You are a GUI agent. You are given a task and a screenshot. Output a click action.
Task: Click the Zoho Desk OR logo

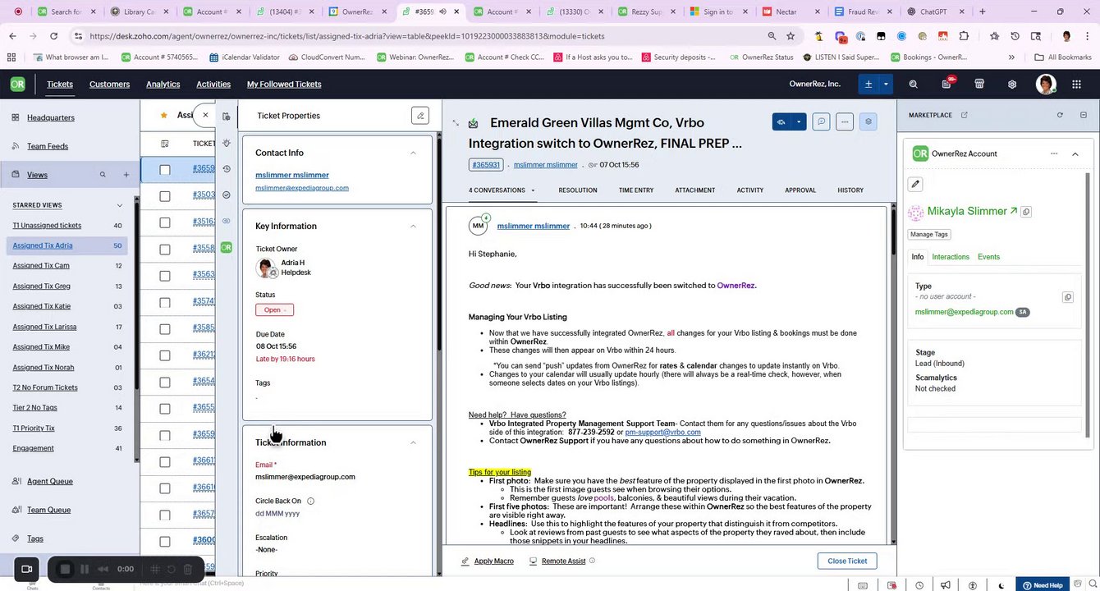[x=17, y=85]
